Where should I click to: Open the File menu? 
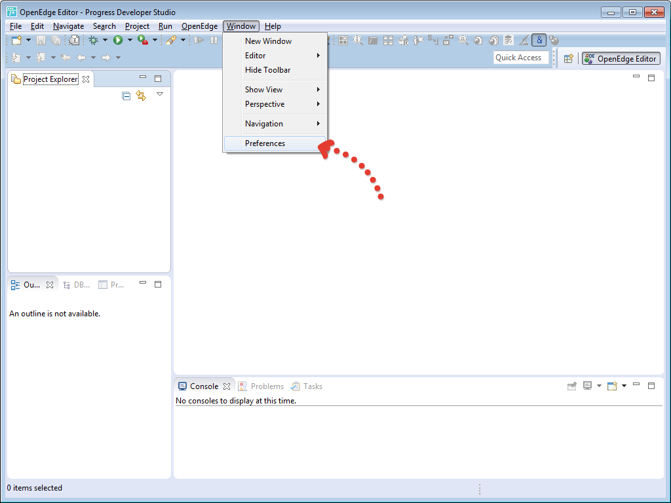point(16,26)
